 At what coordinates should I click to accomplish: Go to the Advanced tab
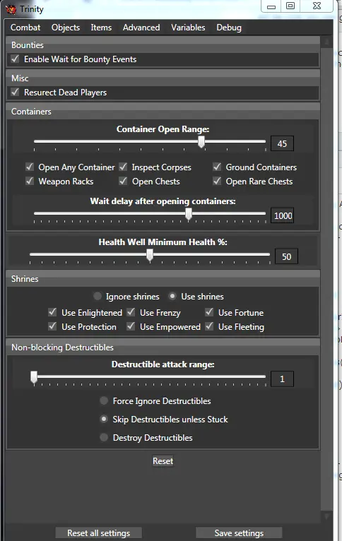(x=141, y=28)
